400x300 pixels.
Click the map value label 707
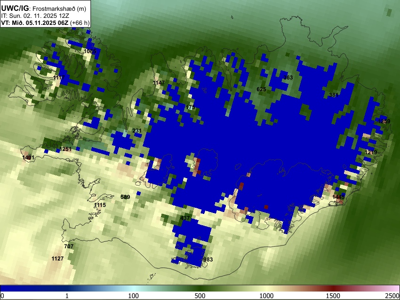click(69, 246)
